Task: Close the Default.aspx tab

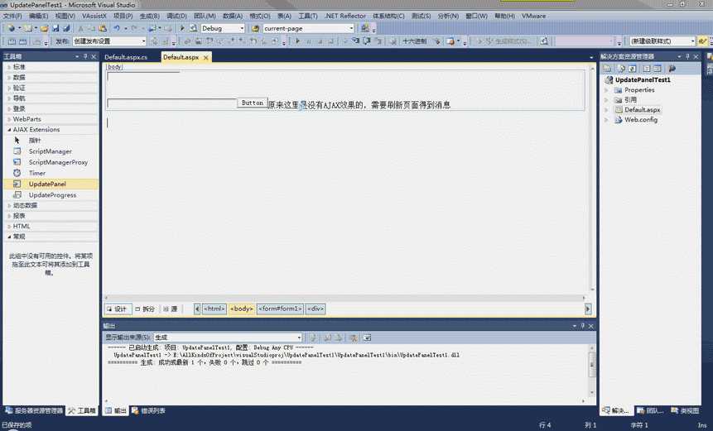Action: [206, 58]
